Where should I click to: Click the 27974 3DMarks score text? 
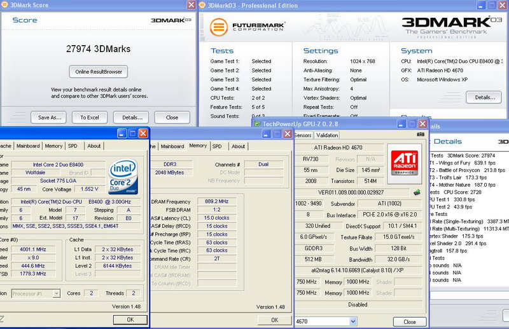(99, 49)
